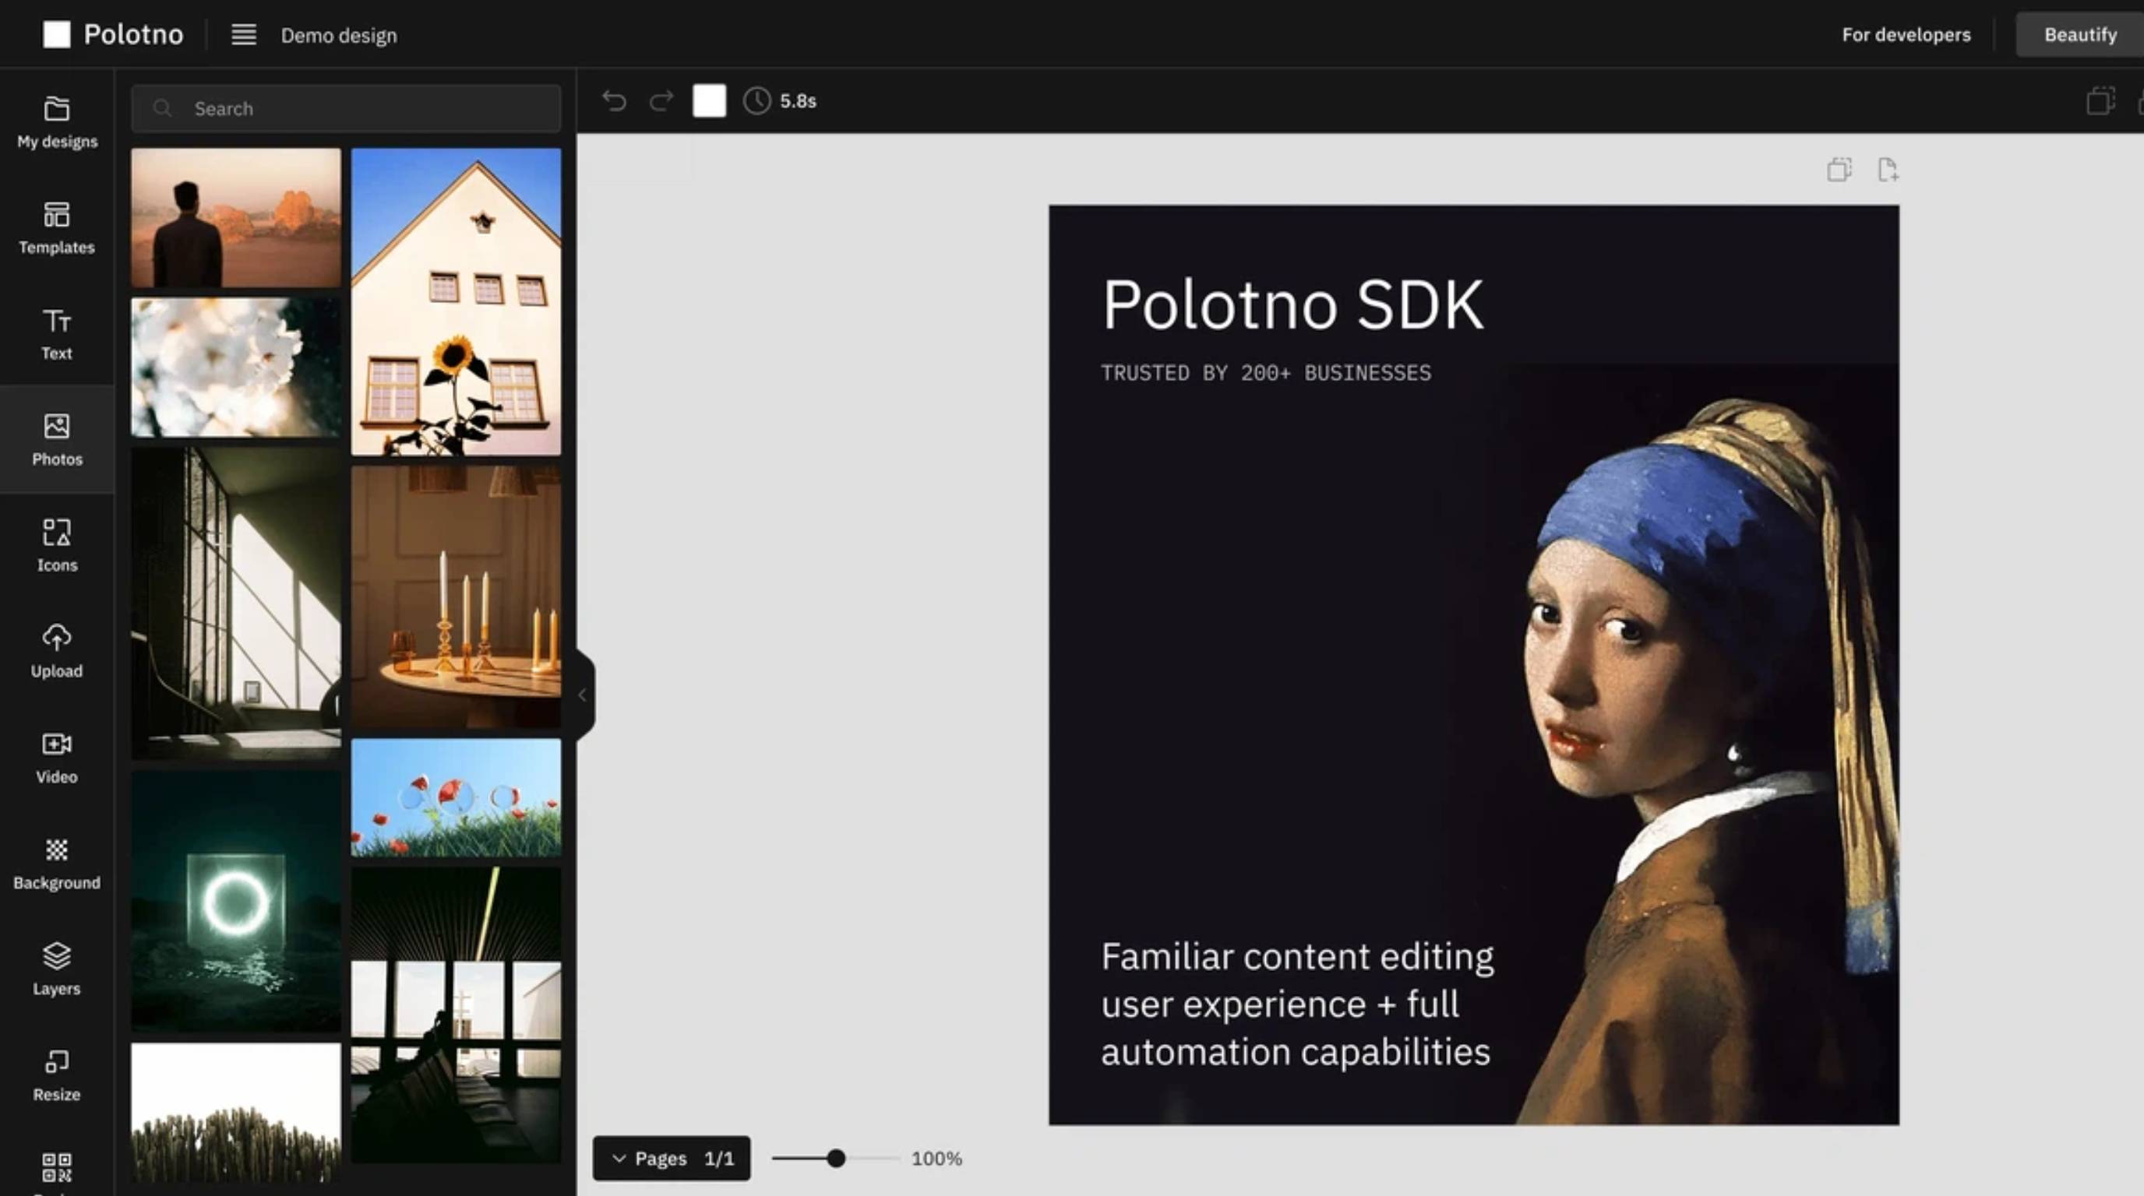Adjust the zoom slider handle
The height and width of the screenshot is (1196, 2144).
[836, 1158]
